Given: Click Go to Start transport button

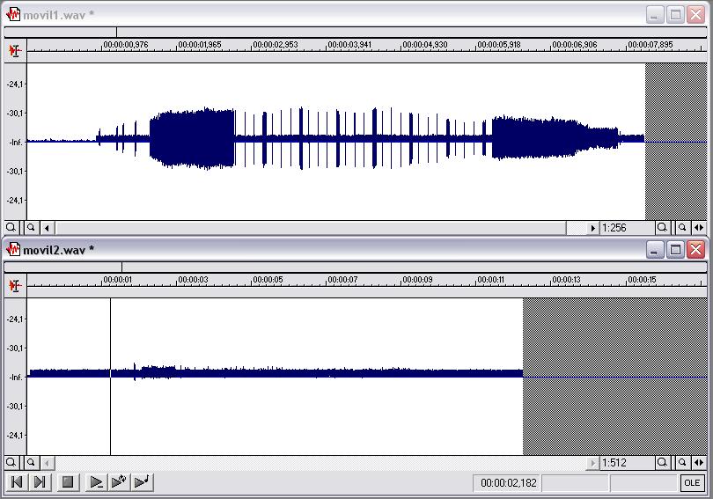Looking at the screenshot, I should (x=17, y=482).
